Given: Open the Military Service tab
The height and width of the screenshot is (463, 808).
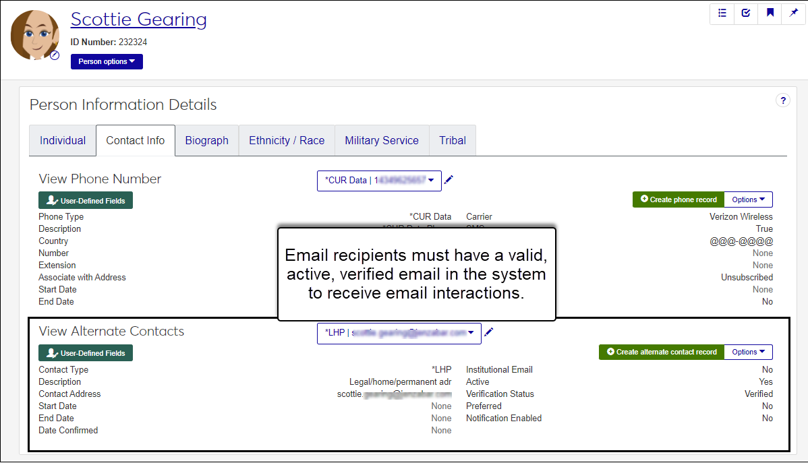Looking at the screenshot, I should pyautogui.click(x=382, y=141).
